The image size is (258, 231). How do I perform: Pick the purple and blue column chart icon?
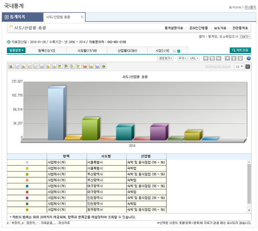point(42,66)
